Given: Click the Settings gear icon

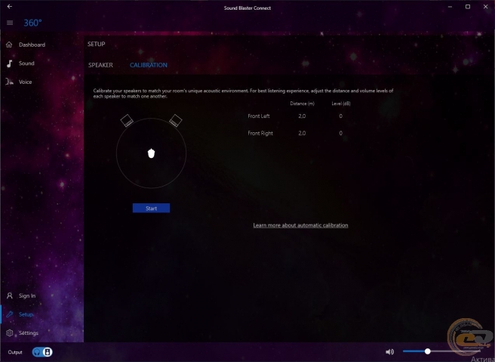Looking at the screenshot, I should pyautogui.click(x=10, y=333).
